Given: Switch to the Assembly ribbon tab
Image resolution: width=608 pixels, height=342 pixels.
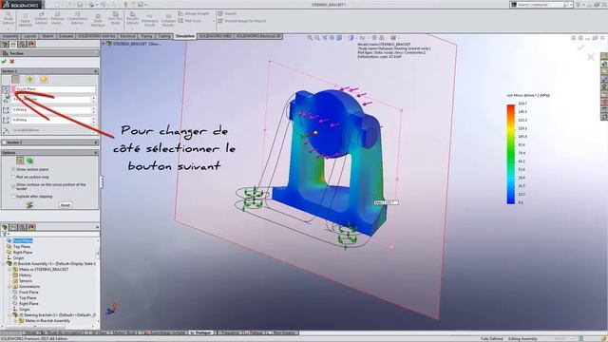Looking at the screenshot, I should (x=10, y=36).
